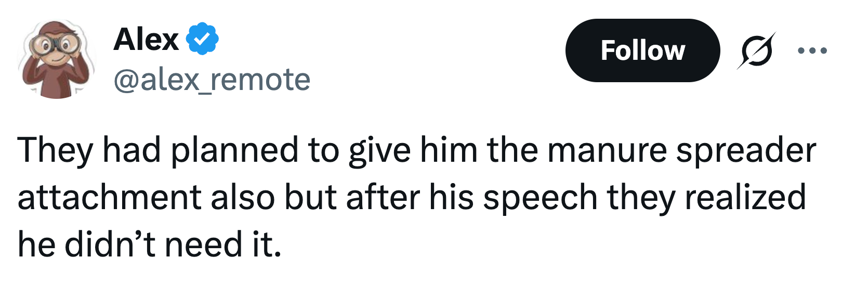Open the three-dot more options menu
The image size is (842, 283).
point(812,50)
